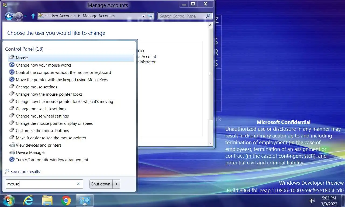Go back in Manage Accounts window
Viewport: 345px width, 207px height.
click(9, 16)
